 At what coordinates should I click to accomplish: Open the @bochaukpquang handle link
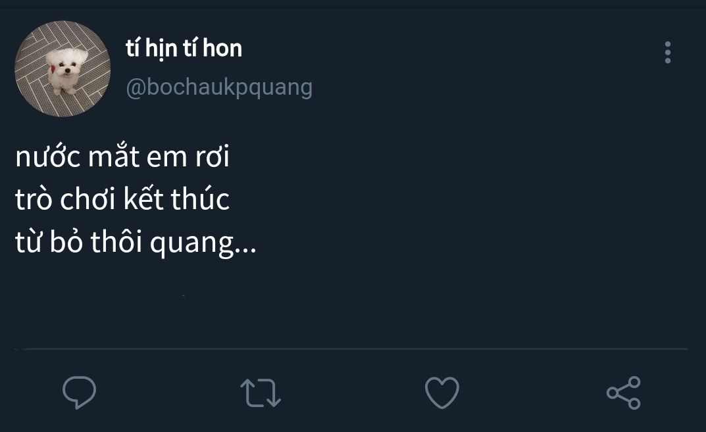[x=219, y=87]
